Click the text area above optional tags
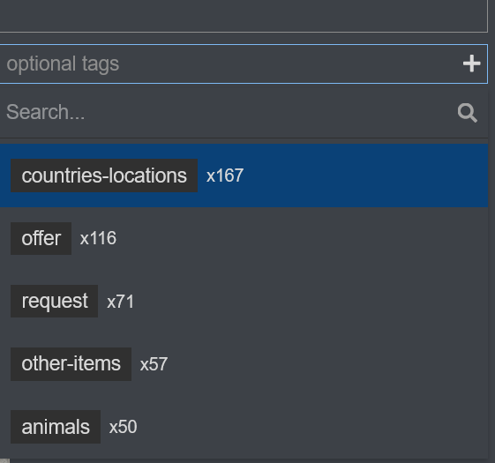 click(x=244, y=16)
